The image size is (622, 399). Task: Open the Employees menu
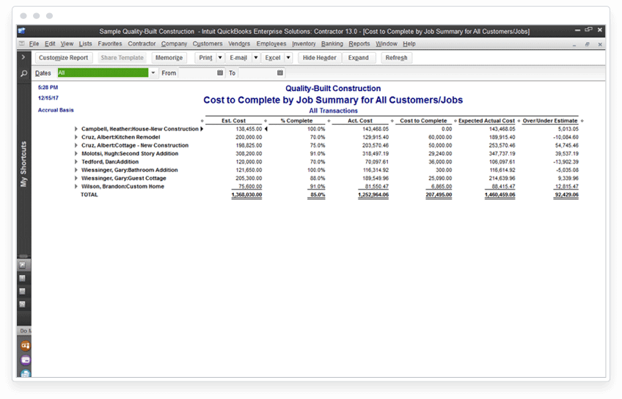tap(271, 43)
